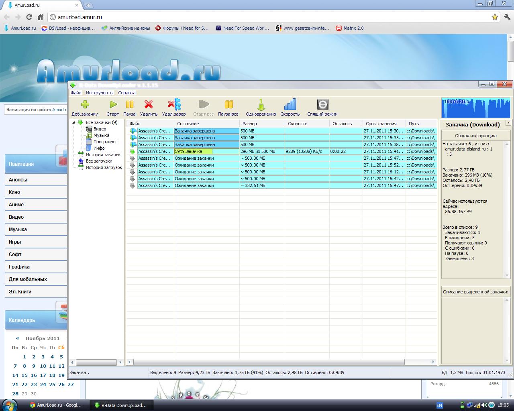The width and height of the screenshot is (514, 411).
Task: Click the 18:05 clock in taskbar
Action: coord(503,405)
